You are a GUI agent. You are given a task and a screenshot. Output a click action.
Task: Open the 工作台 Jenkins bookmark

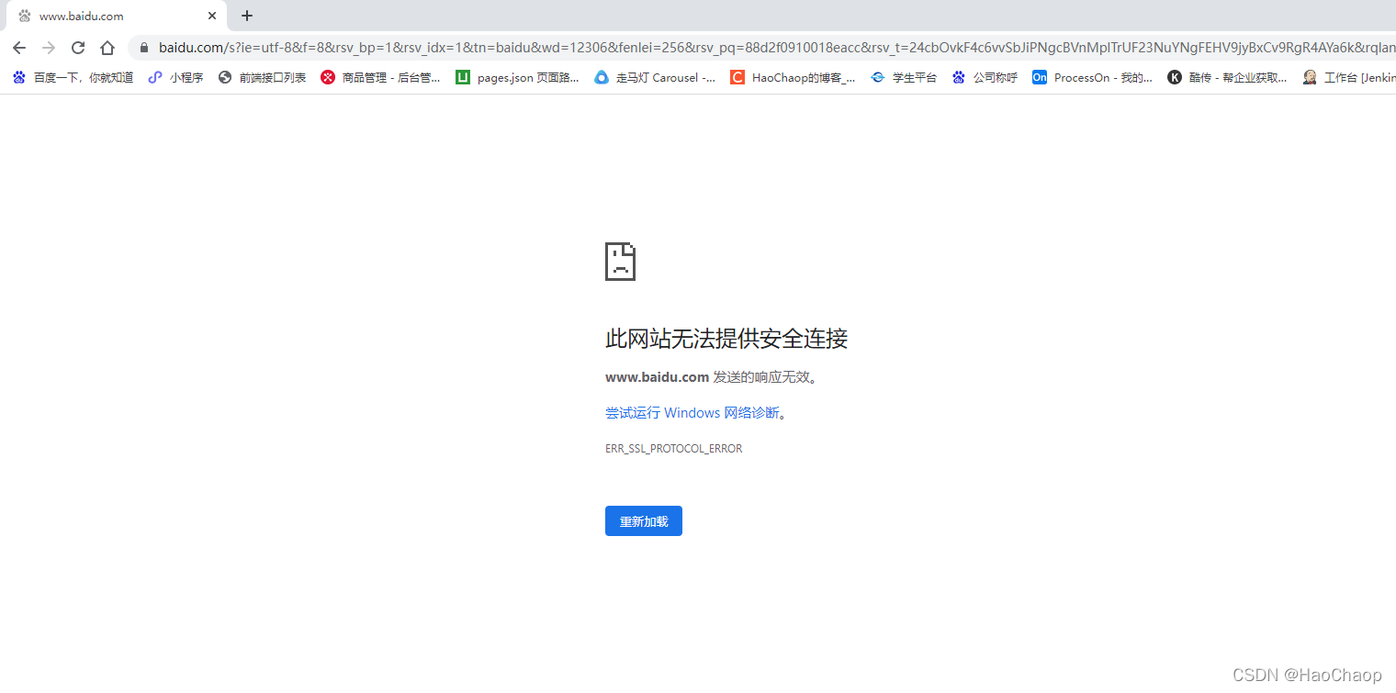click(1348, 78)
